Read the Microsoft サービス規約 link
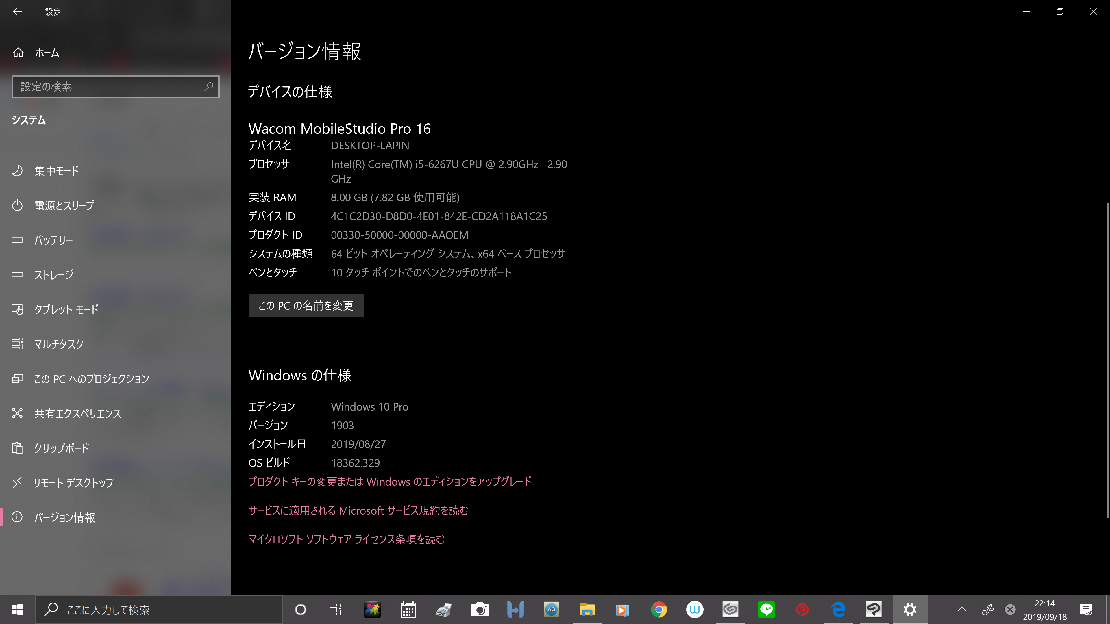Viewport: 1110px width, 624px height. (358, 510)
